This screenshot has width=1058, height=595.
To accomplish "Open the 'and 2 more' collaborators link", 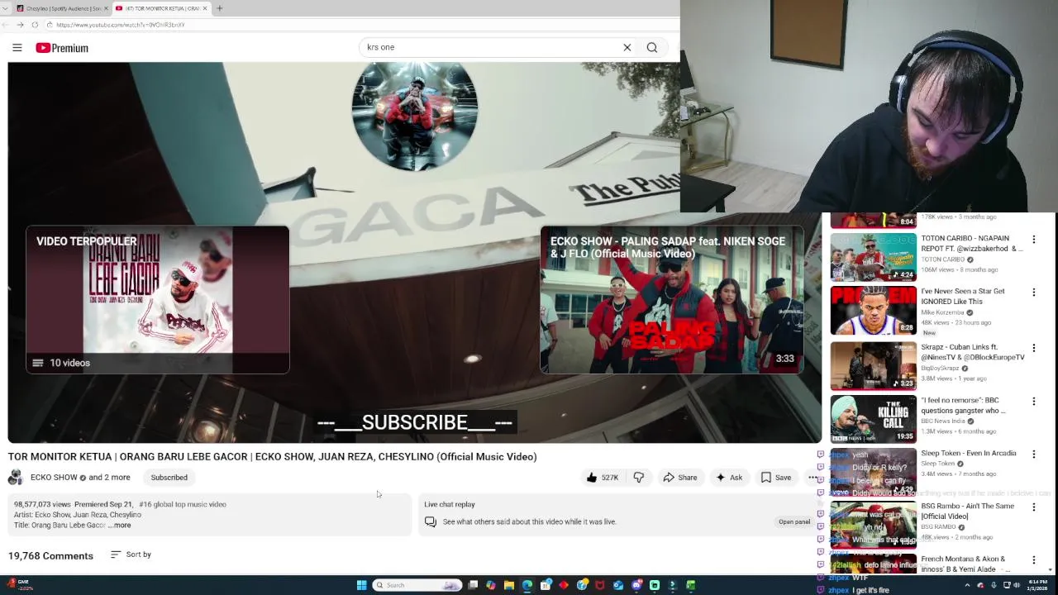I will click(109, 478).
